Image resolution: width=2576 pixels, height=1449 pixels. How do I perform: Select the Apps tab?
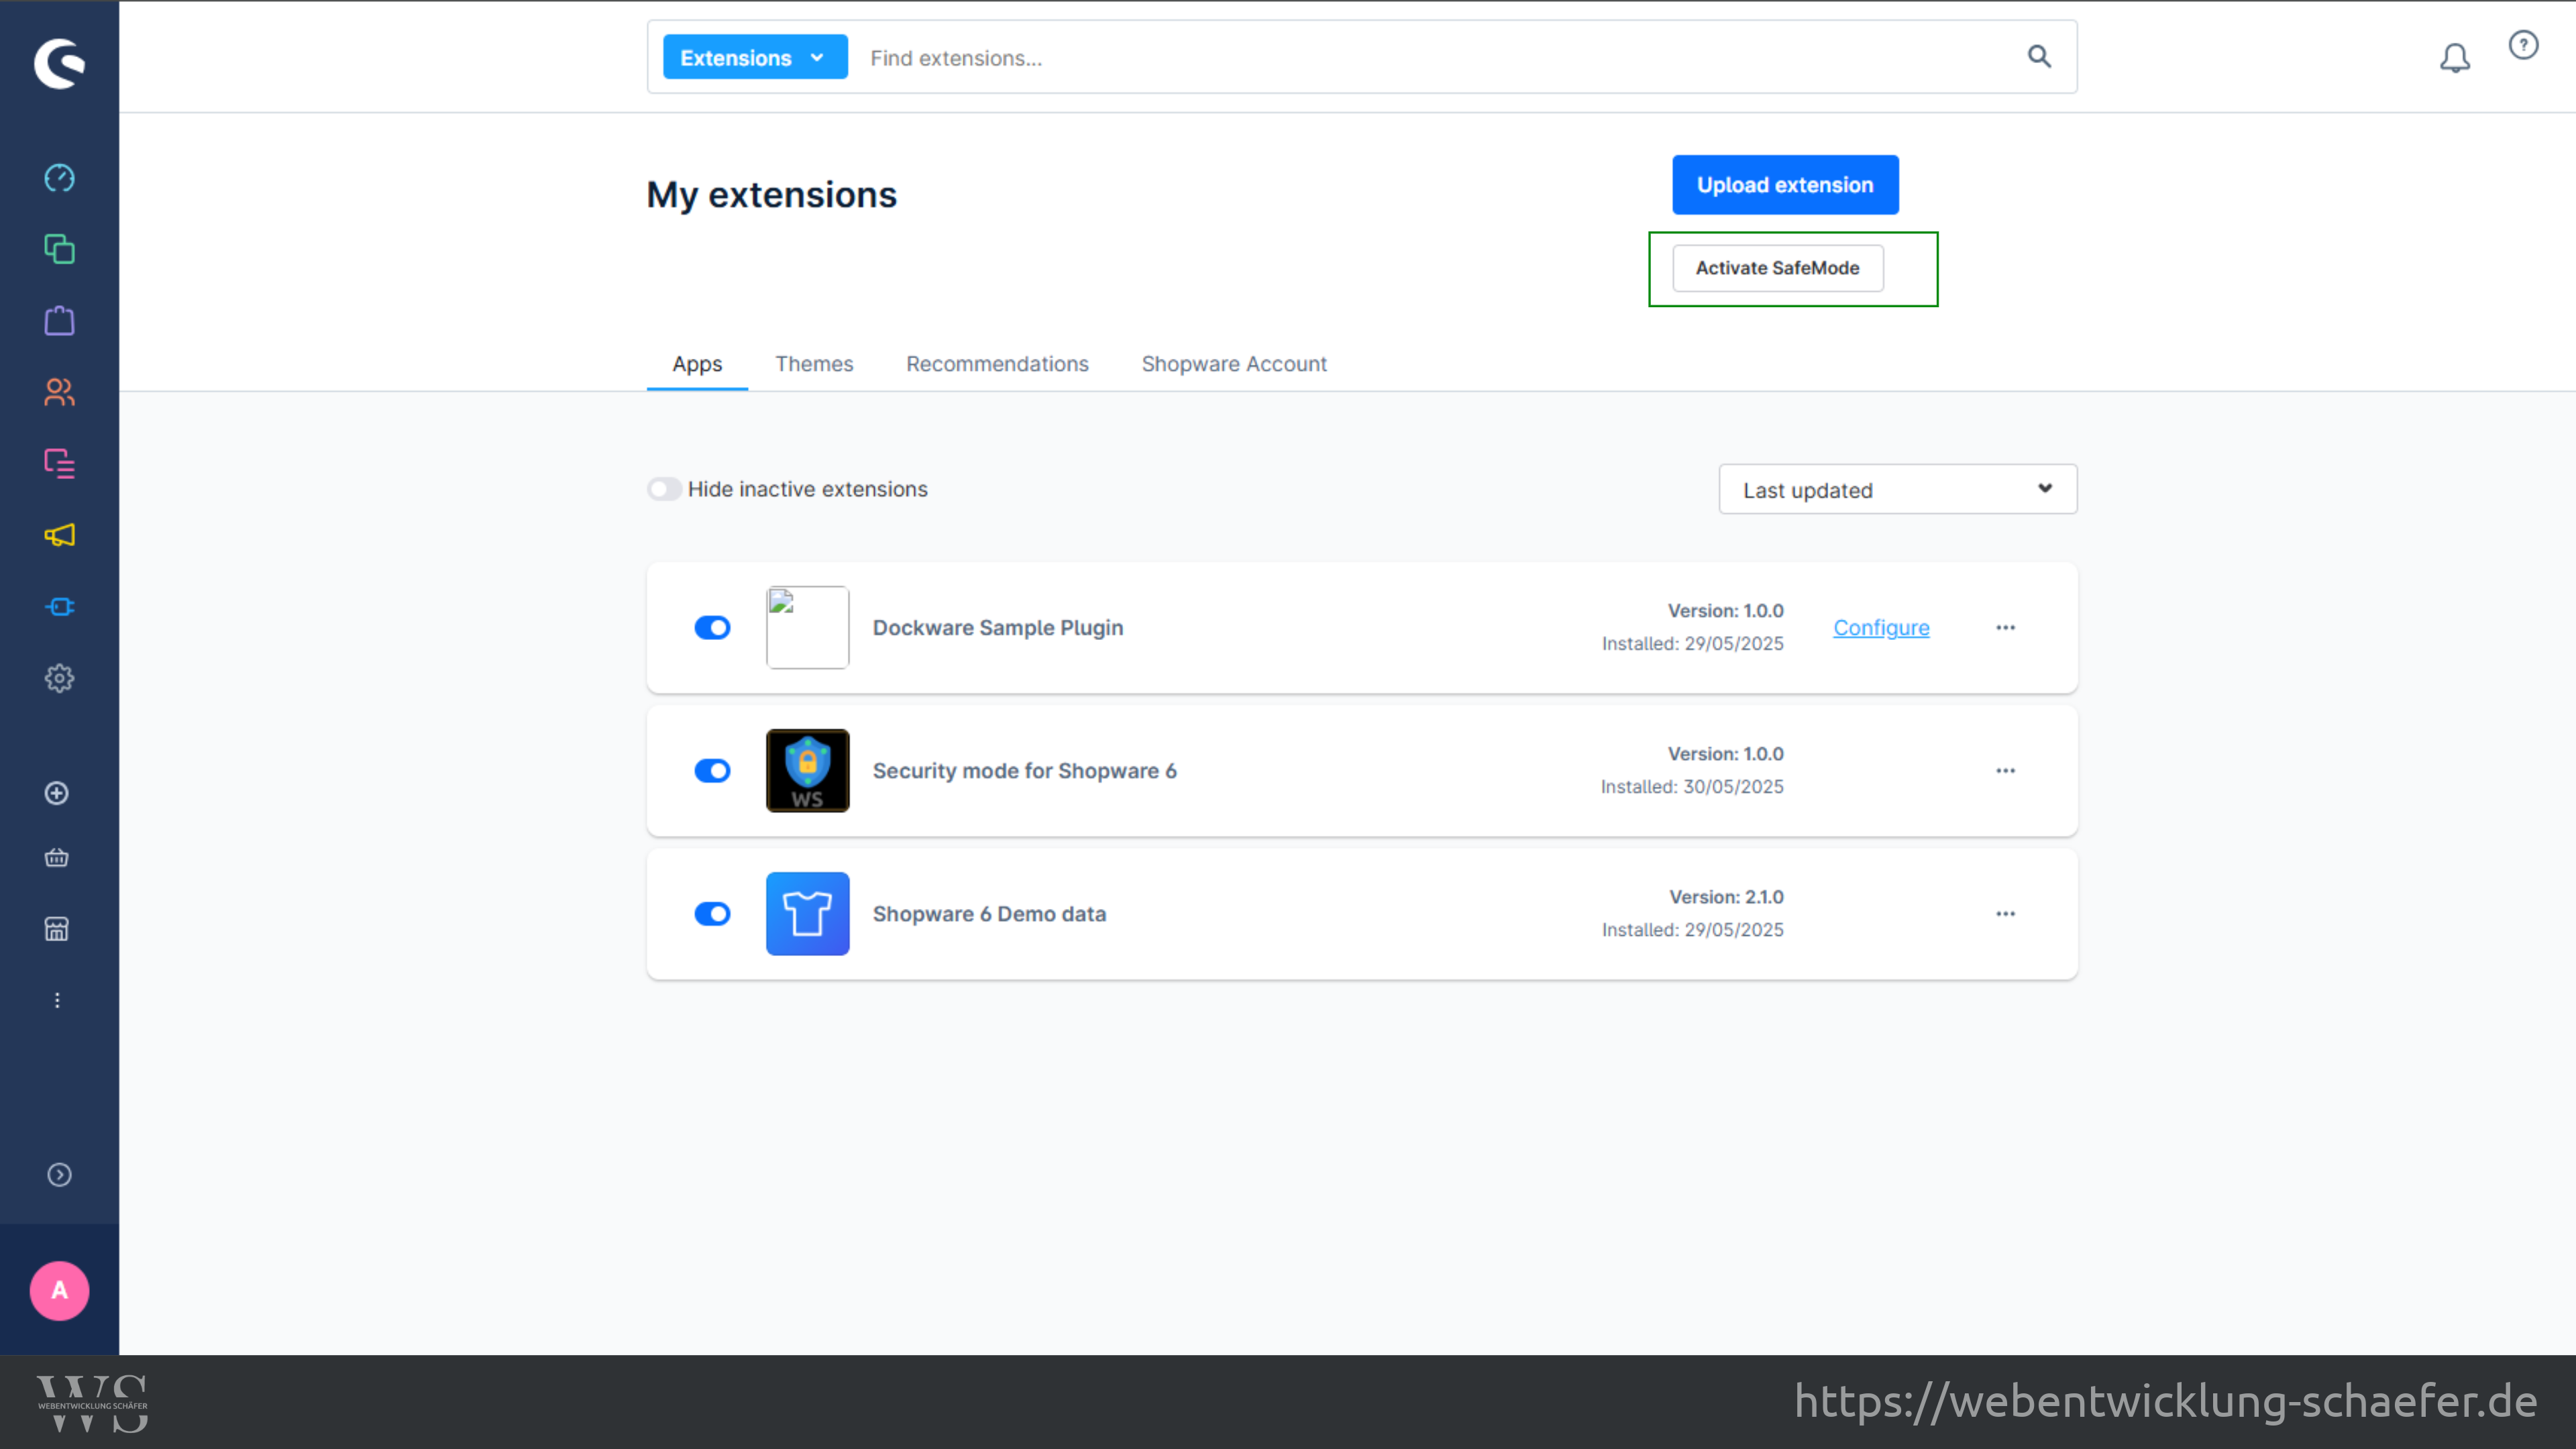pyautogui.click(x=697, y=364)
